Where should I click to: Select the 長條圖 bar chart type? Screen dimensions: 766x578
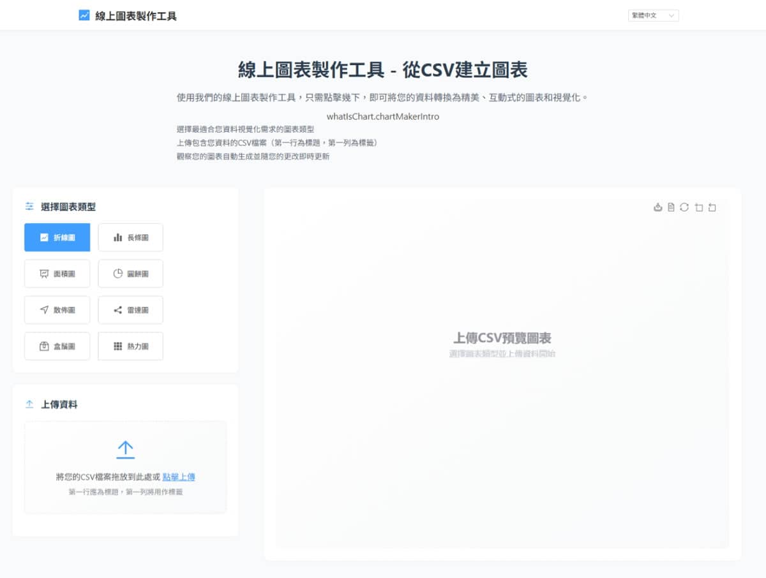tap(130, 237)
